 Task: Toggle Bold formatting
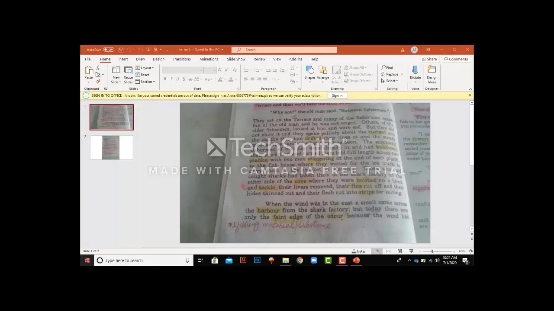tap(165, 79)
